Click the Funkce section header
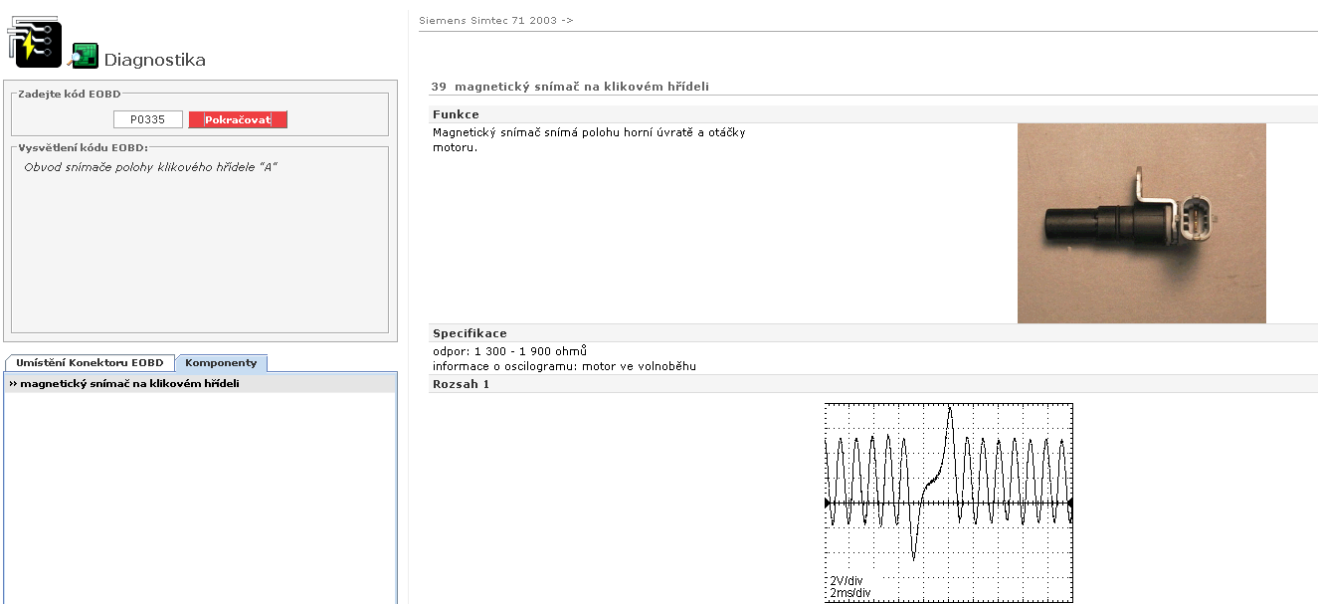This screenshot has height=604, width=1318. coord(456,114)
